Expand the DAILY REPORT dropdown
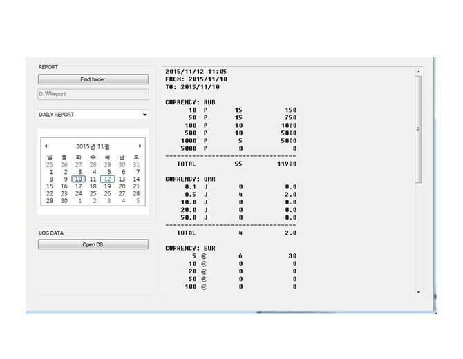Screen dimensions: 463x359 tap(144, 115)
